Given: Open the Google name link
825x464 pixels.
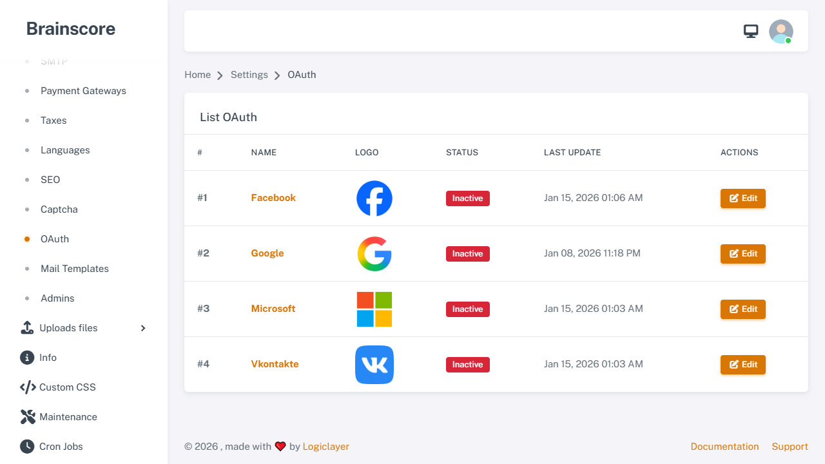Looking at the screenshot, I should (267, 253).
